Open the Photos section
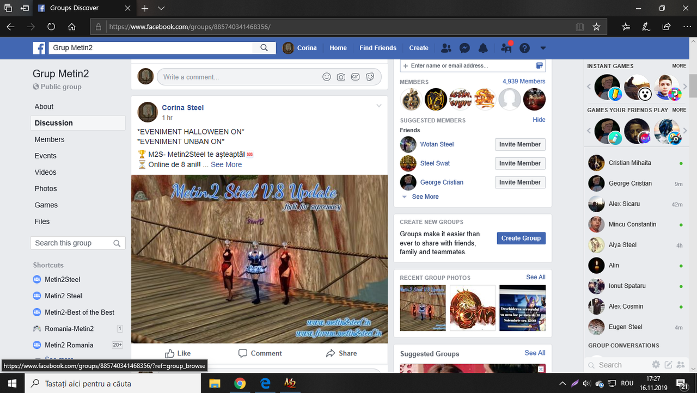Viewport: 697px width, 393px height. coord(46,188)
